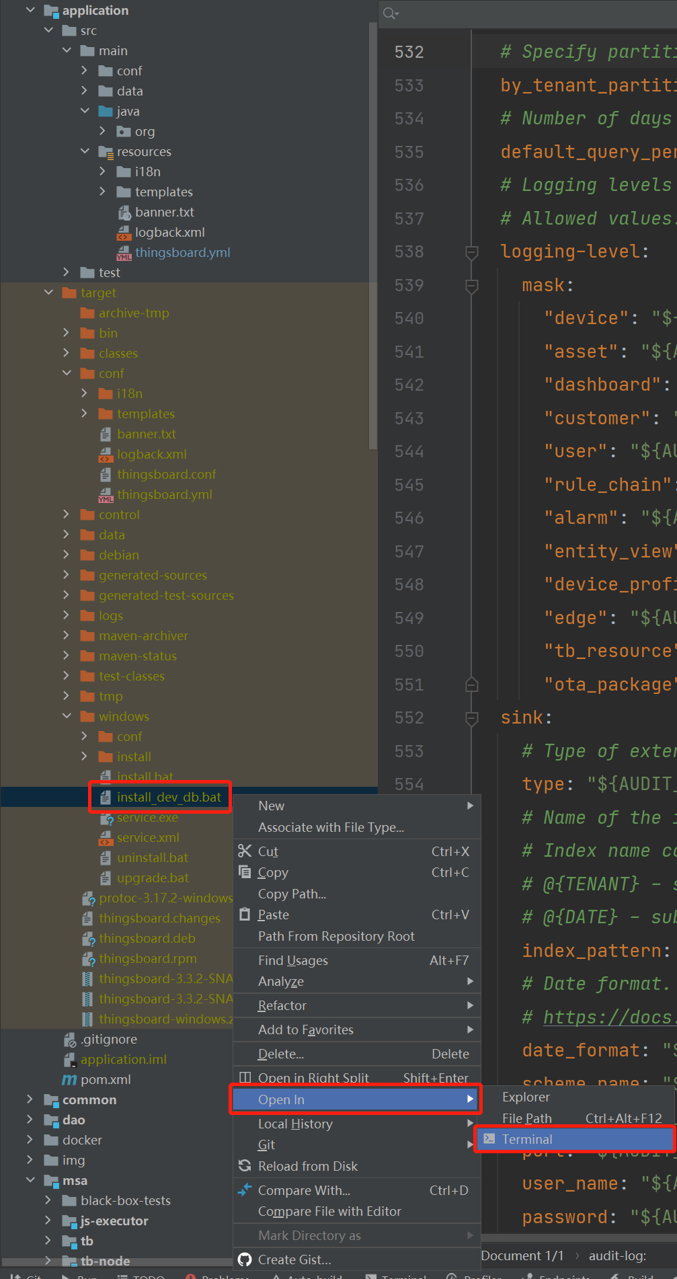Select Delete... in the context menu
The width and height of the screenshot is (677, 1279).
click(357, 1054)
